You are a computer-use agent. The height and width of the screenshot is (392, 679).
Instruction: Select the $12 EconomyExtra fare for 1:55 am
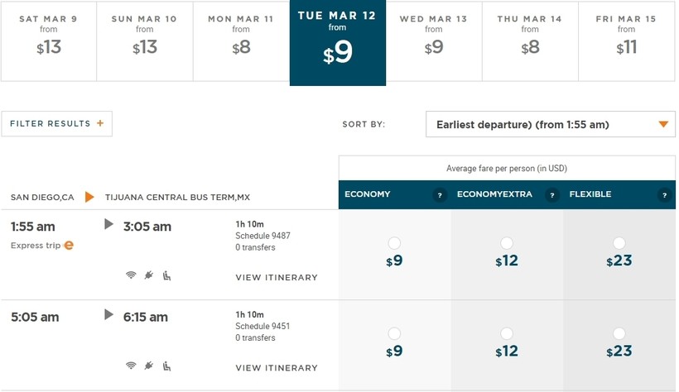(x=507, y=243)
